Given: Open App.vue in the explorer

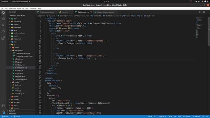Looking at the screenshot, I should pos(18,91).
